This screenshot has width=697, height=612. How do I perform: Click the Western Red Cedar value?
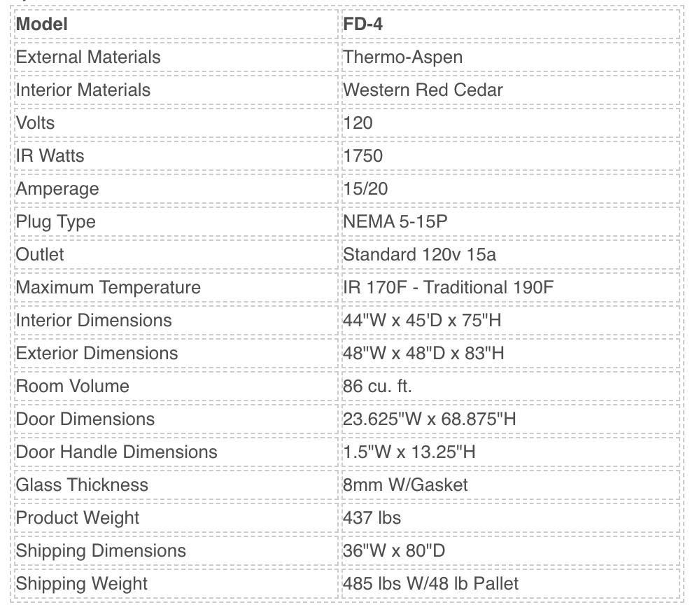(423, 90)
